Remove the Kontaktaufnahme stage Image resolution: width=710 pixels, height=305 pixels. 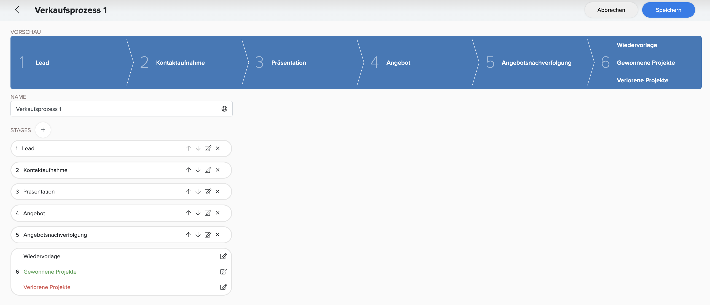[x=218, y=170]
